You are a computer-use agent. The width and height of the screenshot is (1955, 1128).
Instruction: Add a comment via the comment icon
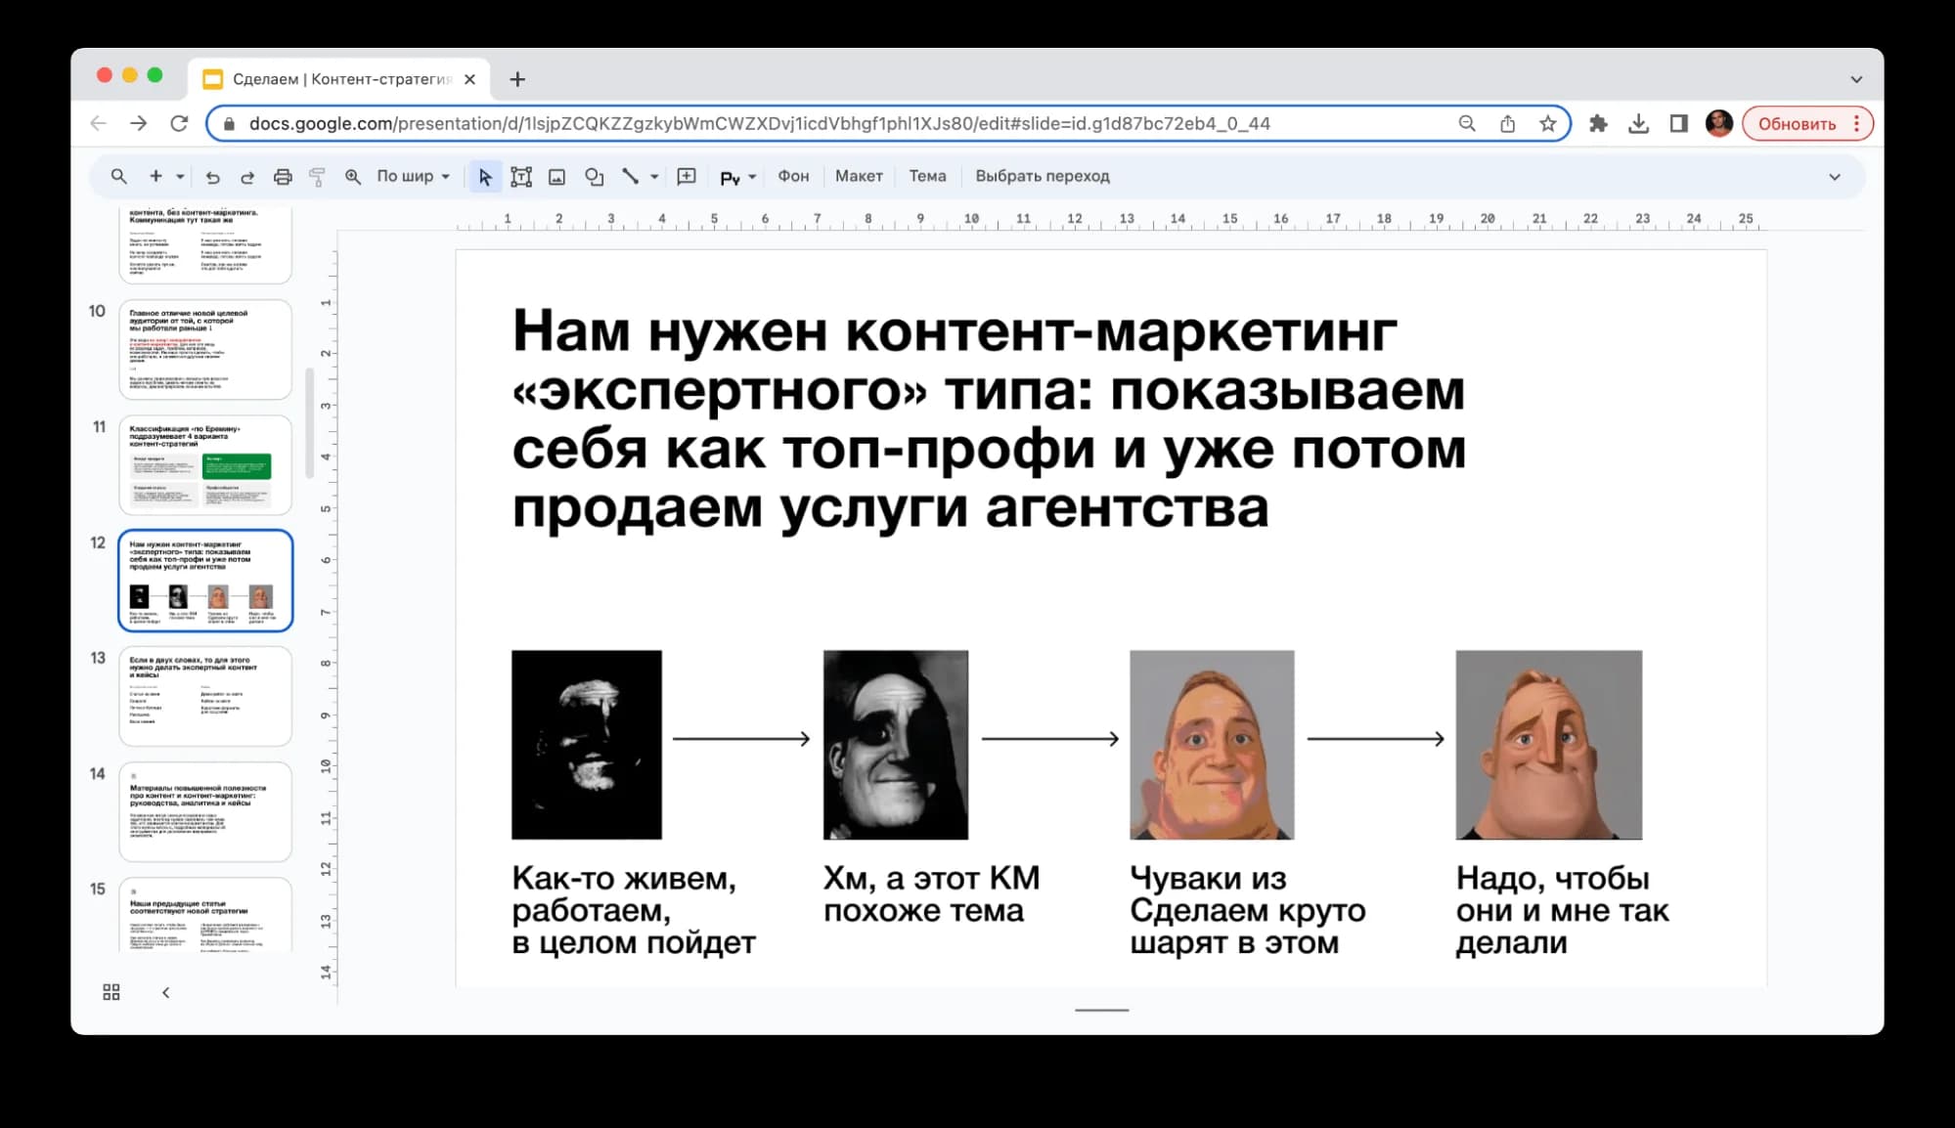pyautogui.click(x=686, y=177)
